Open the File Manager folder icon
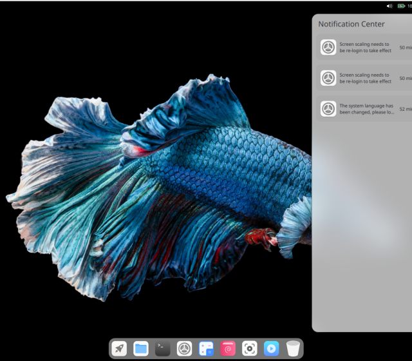This screenshot has width=412, height=361. (x=141, y=349)
